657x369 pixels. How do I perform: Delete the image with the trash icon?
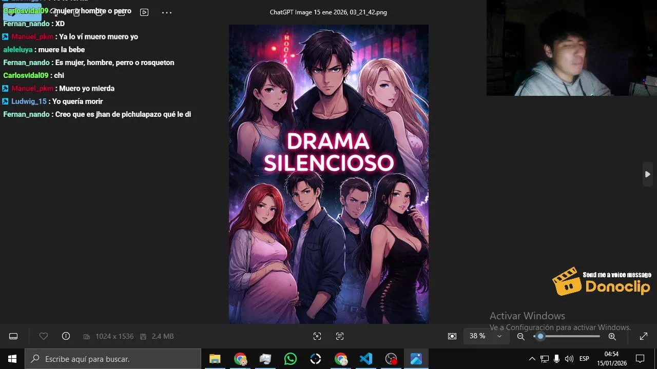76,12
